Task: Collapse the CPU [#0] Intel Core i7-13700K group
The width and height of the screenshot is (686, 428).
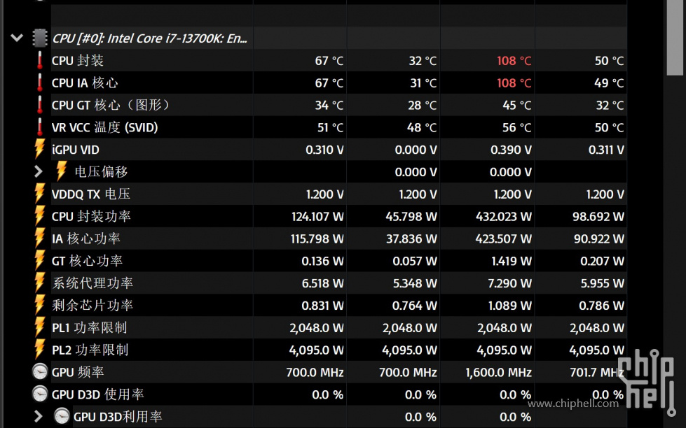Action: coord(17,38)
